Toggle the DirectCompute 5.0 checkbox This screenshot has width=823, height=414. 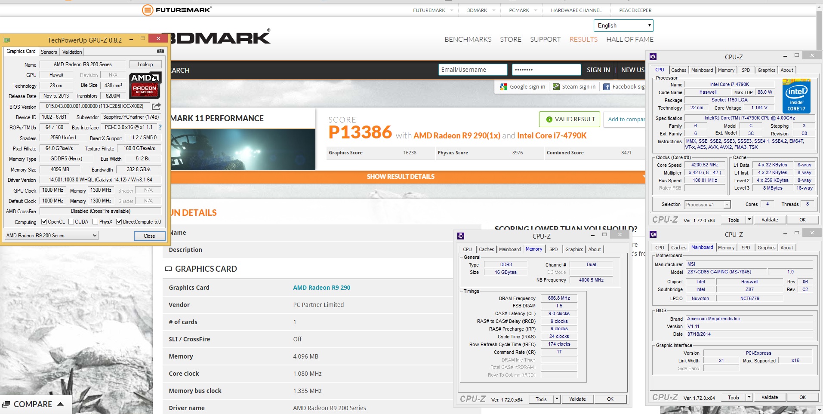[119, 222]
